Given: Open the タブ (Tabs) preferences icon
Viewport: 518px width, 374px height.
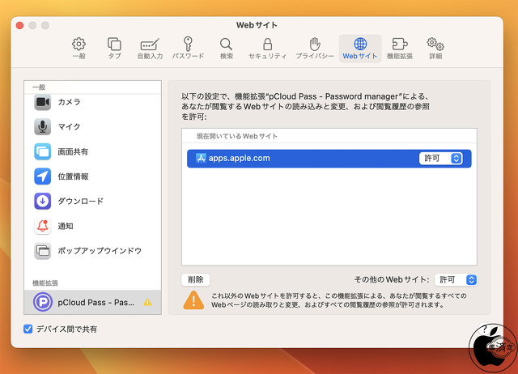Looking at the screenshot, I should (114, 49).
